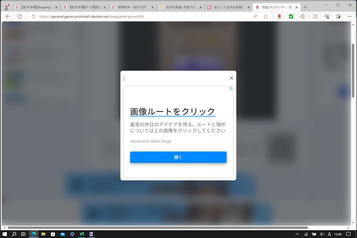The width and height of the screenshot is (357, 238).
Task: Open the red Rakuten extension icon
Action: click(x=279, y=16)
